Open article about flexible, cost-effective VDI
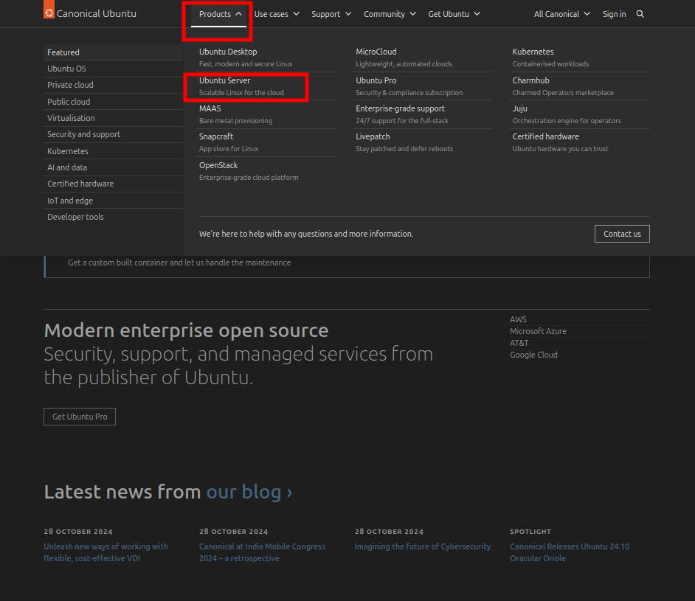This screenshot has height=601, width=695. [x=106, y=552]
